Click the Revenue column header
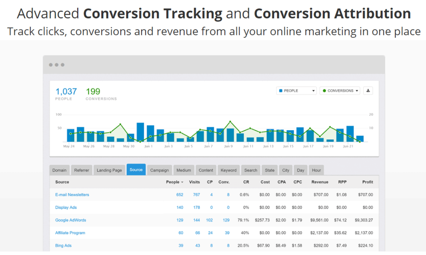This screenshot has height=255, width=426. (x=320, y=182)
